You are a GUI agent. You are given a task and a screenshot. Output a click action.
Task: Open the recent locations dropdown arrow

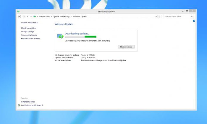click(28, 16)
